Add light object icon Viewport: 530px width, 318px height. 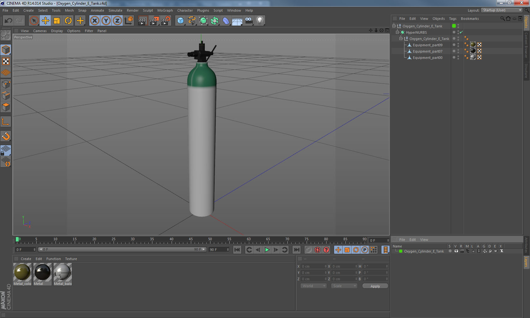(260, 21)
